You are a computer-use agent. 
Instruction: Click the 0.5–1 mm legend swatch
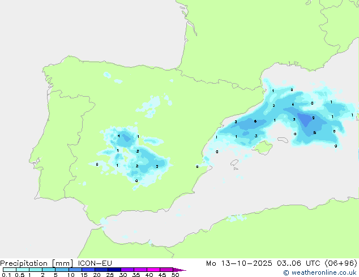(23, 270)
